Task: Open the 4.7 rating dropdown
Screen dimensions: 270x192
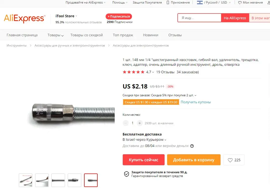Action: (153, 72)
